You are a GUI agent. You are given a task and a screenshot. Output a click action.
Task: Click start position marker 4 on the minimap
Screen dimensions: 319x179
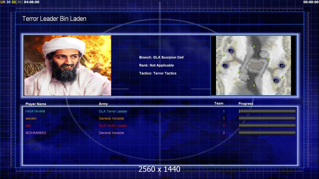[282, 65]
